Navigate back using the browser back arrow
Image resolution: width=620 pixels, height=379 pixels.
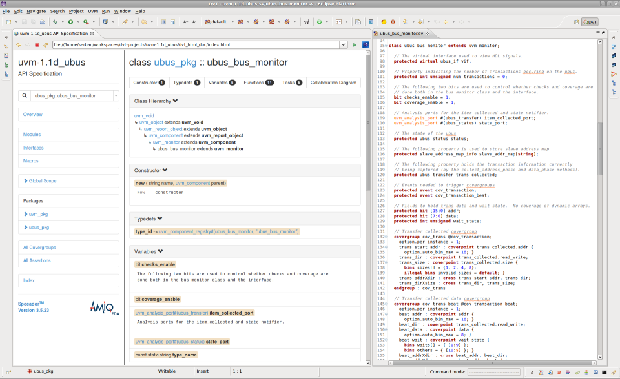coord(19,44)
